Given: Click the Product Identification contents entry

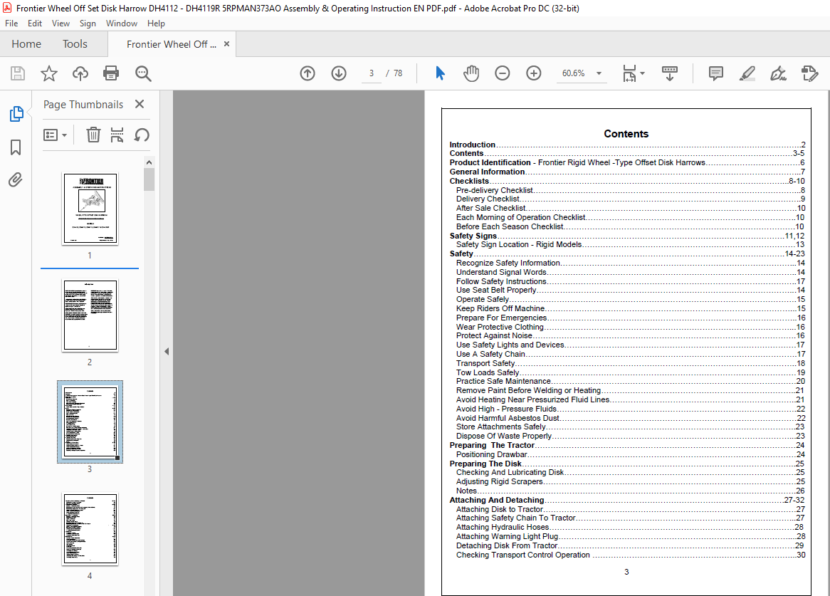Looking at the screenshot, I should point(627,162).
